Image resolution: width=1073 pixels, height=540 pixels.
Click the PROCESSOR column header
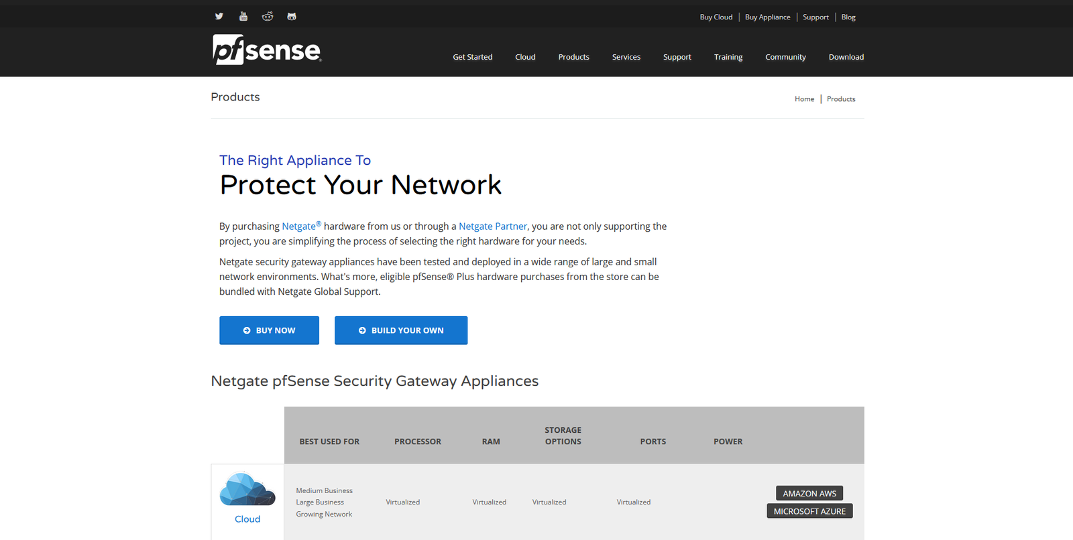click(418, 442)
